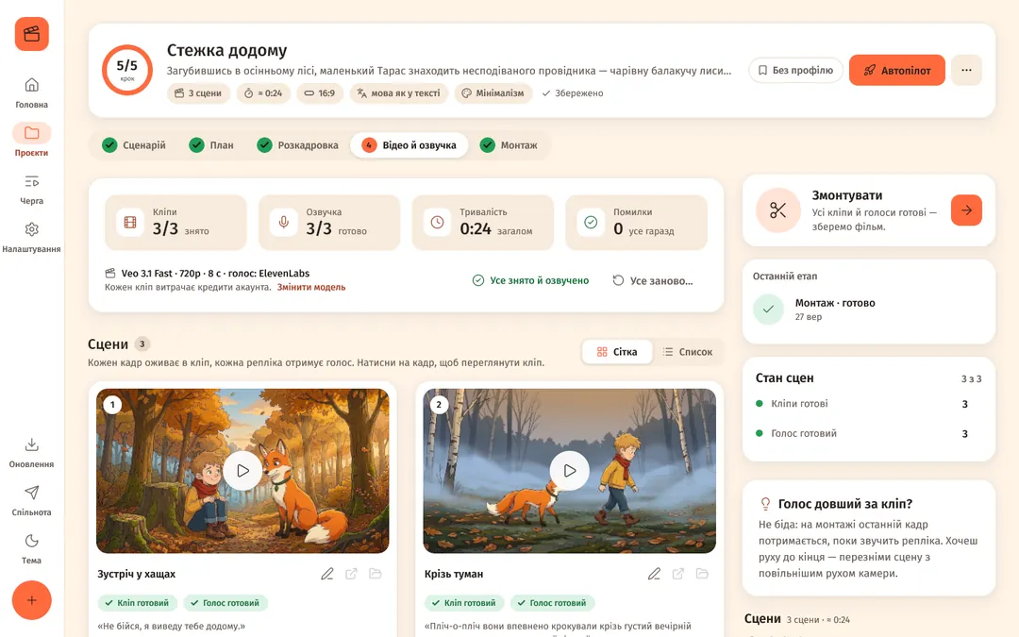Click the Мінімалізм style chip
The height and width of the screenshot is (637, 1019).
[493, 92]
